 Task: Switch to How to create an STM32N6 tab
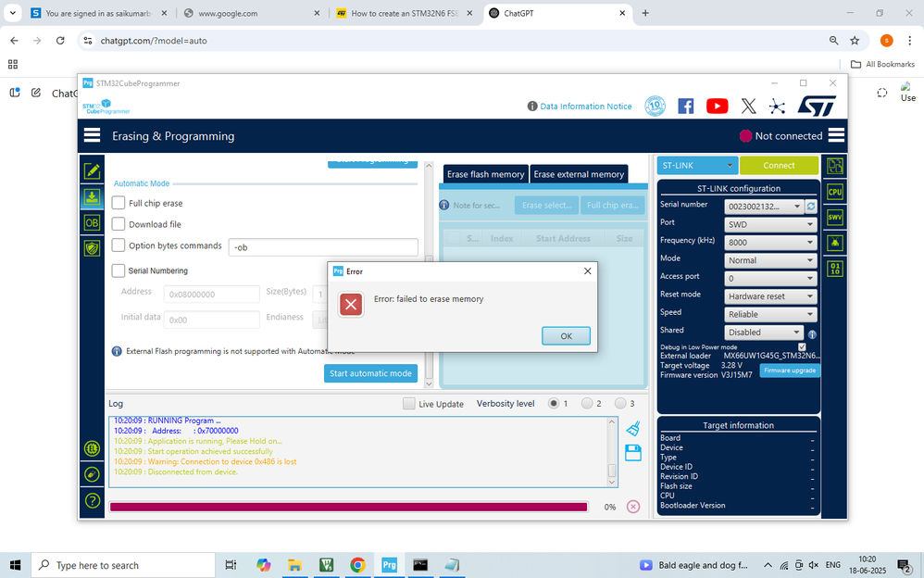click(405, 13)
